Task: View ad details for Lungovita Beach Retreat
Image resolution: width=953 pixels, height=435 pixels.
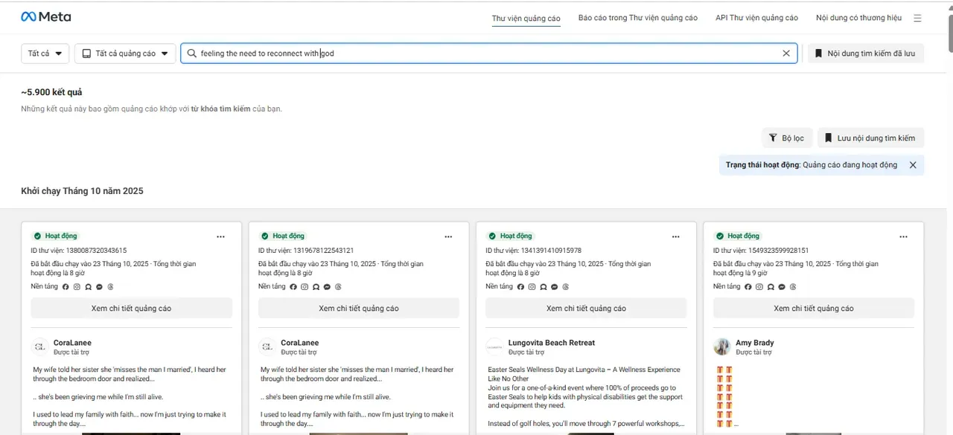Action: click(x=586, y=309)
